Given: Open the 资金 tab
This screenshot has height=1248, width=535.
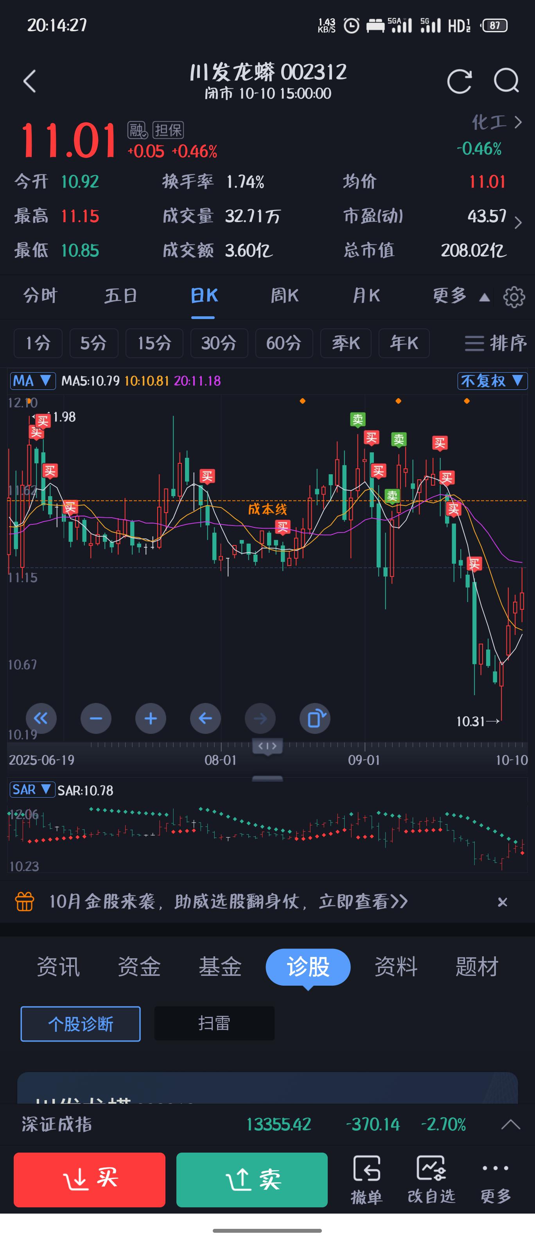Looking at the screenshot, I should click(139, 966).
